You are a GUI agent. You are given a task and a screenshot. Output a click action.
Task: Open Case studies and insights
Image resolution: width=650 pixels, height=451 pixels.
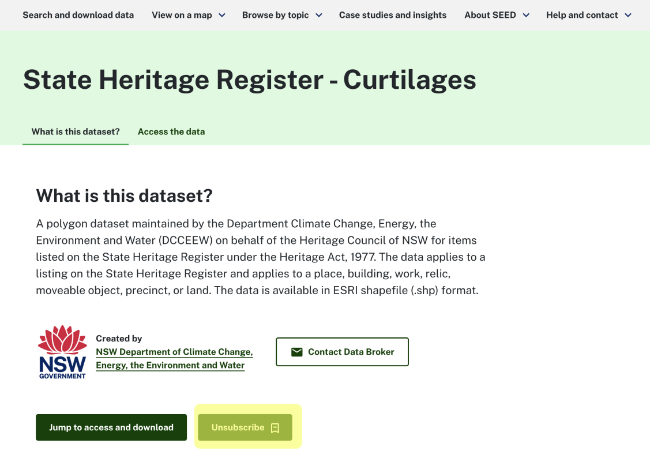[x=393, y=15]
